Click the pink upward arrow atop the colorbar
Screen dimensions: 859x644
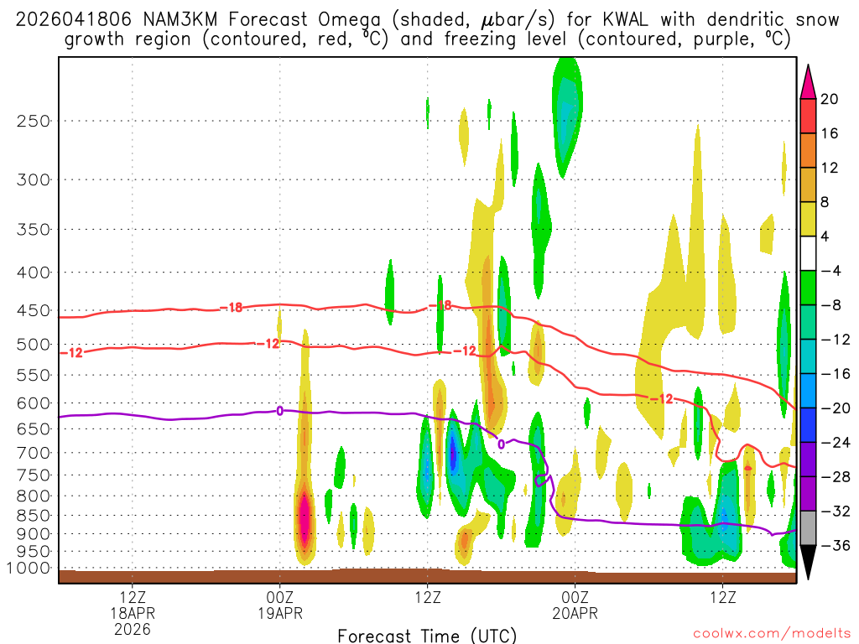pos(809,81)
